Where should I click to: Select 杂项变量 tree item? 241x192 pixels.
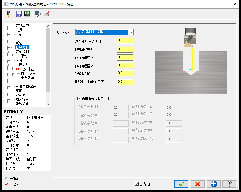pyautogui.click(x=22, y=104)
